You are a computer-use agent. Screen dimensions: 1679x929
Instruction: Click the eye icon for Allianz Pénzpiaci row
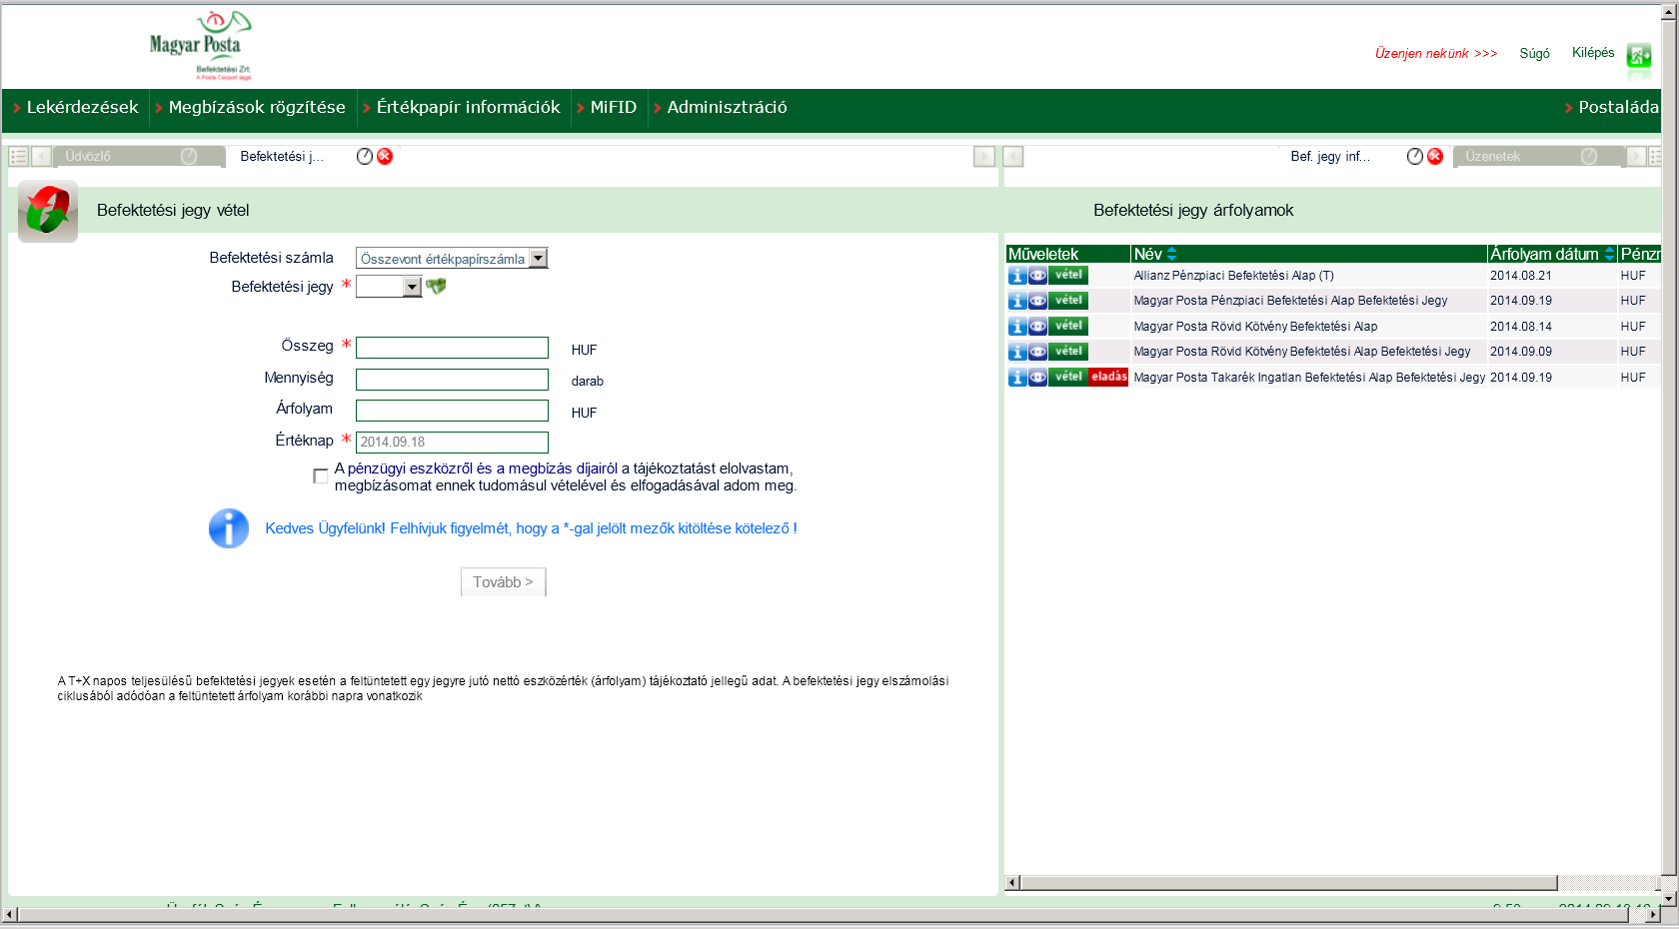[1038, 276]
